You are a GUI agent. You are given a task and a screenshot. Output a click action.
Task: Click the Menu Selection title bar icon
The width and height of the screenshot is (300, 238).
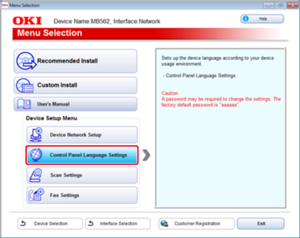point(5,5)
